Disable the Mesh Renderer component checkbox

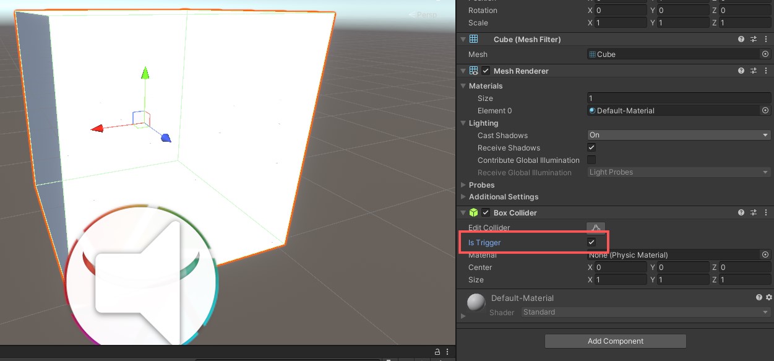coord(486,71)
